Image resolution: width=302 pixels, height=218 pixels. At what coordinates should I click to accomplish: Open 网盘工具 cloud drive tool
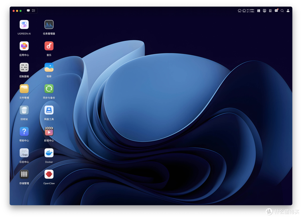point(49,110)
